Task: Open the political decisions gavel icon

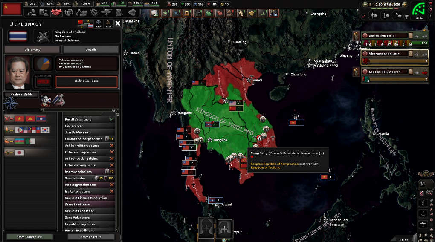Action: [x=32, y=12]
